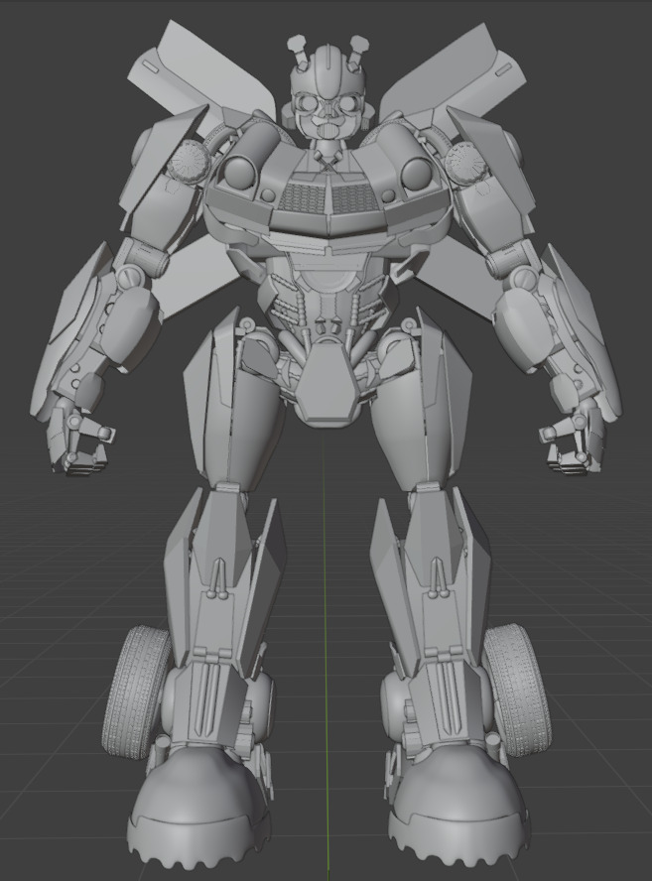Select the tire beside the viewer's-right leg
Image resolution: width=652 pixels, height=881 pixels.
517,692
